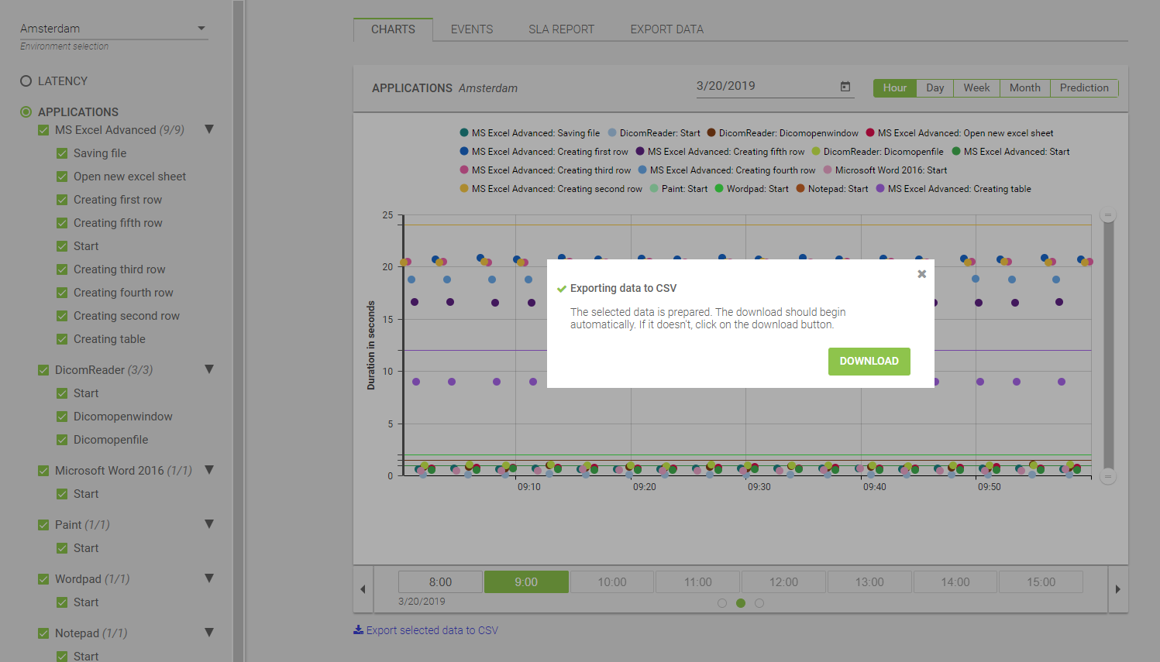Screen dimensions: 1160x662
Task: Click the bottom handle of chart range slider
Action: click(x=1108, y=477)
